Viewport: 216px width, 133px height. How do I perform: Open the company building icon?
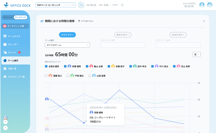(210, 5)
